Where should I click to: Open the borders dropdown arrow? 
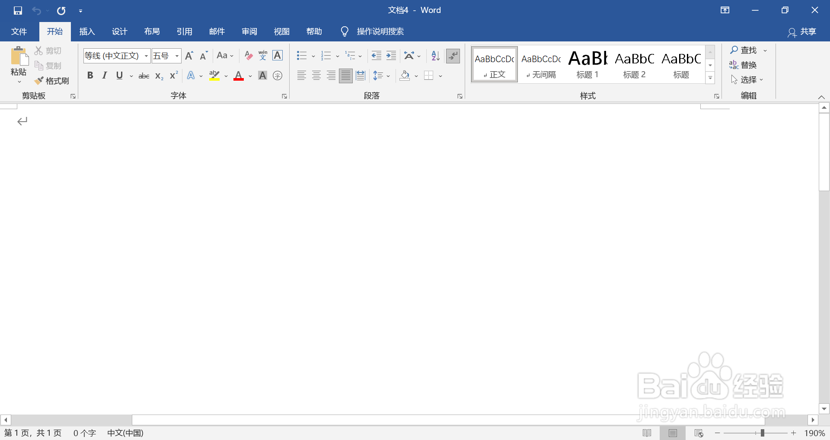click(441, 76)
